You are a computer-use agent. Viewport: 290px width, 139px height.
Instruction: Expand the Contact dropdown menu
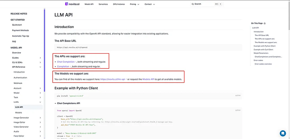pos(150,4)
